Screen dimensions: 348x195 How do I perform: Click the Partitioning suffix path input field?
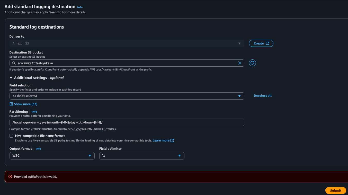[127, 122]
